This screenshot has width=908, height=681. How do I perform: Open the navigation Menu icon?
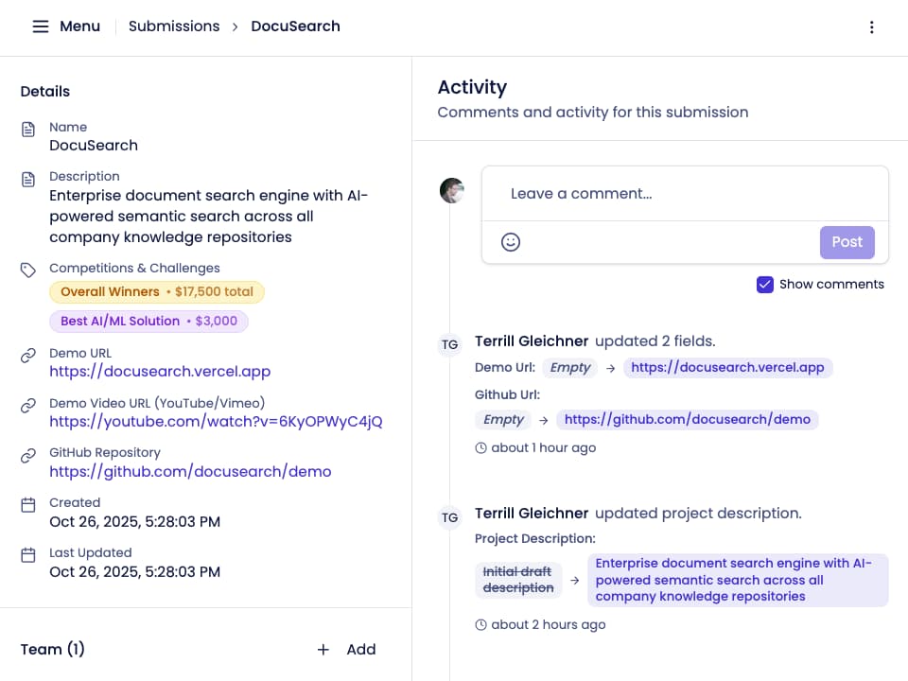click(40, 26)
